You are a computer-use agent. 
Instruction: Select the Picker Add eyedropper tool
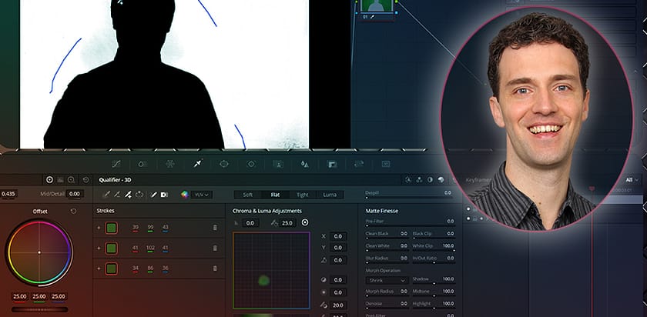point(128,195)
